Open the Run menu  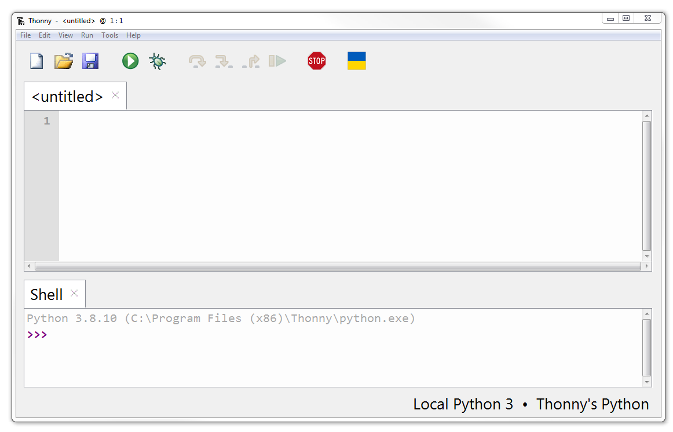(87, 35)
